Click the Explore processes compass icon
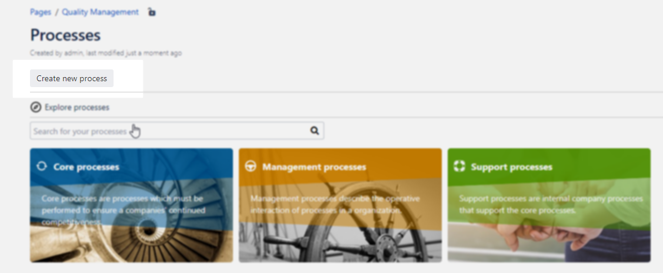Image resolution: width=663 pixels, height=273 pixels. 35,107
